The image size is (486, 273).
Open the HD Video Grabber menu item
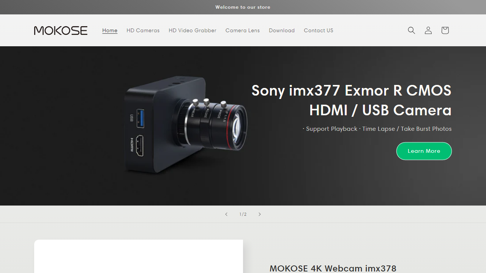click(193, 30)
